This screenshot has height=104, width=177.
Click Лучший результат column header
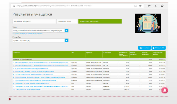(147, 54)
